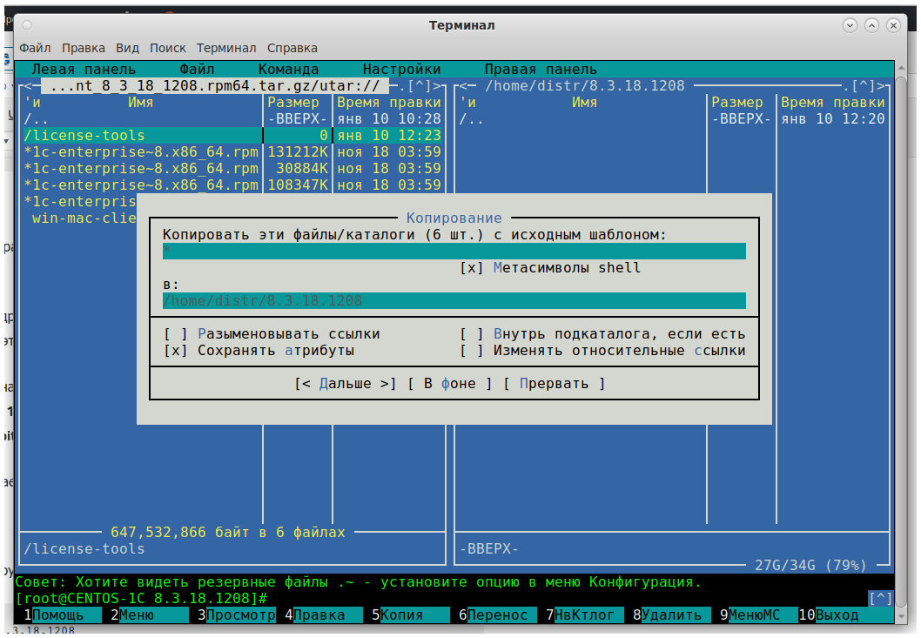Open MC menu Левая панель
The height and width of the screenshot is (638, 921).
tap(84, 70)
